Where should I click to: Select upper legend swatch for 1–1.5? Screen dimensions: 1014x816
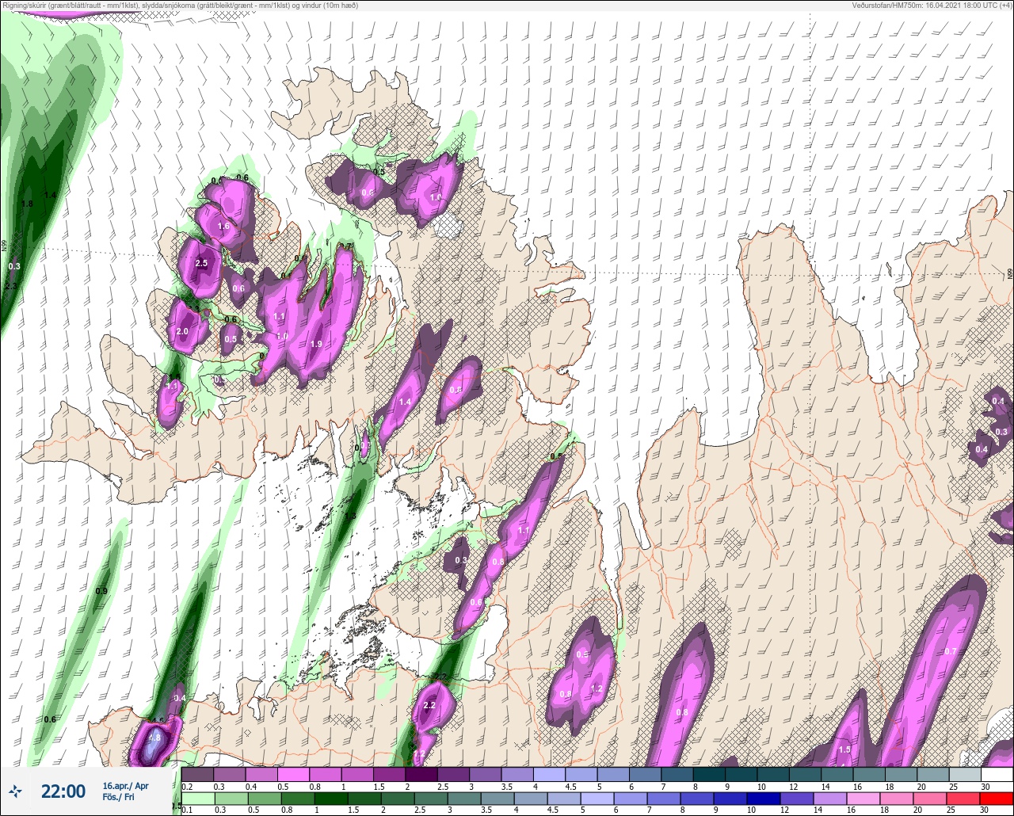click(x=357, y=774)
